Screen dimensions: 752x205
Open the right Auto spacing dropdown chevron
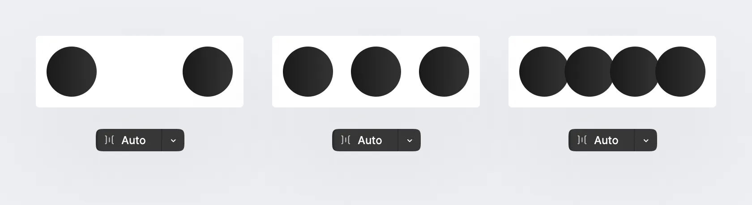click(646, 141)
